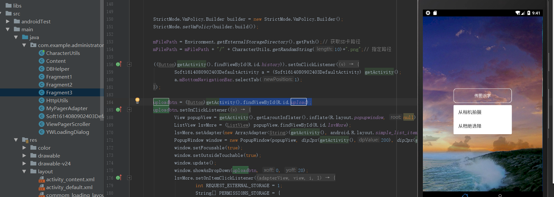Click the override gutter icon on line 176
Viewport: 554px width, 197px height.
click(x=119, y=178)
